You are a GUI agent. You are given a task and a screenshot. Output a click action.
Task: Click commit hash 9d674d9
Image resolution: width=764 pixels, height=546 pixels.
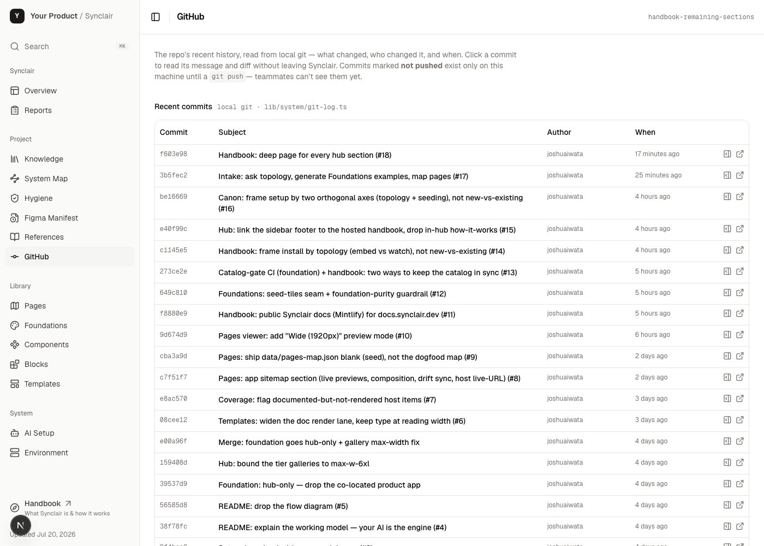[x=174, y=335]
